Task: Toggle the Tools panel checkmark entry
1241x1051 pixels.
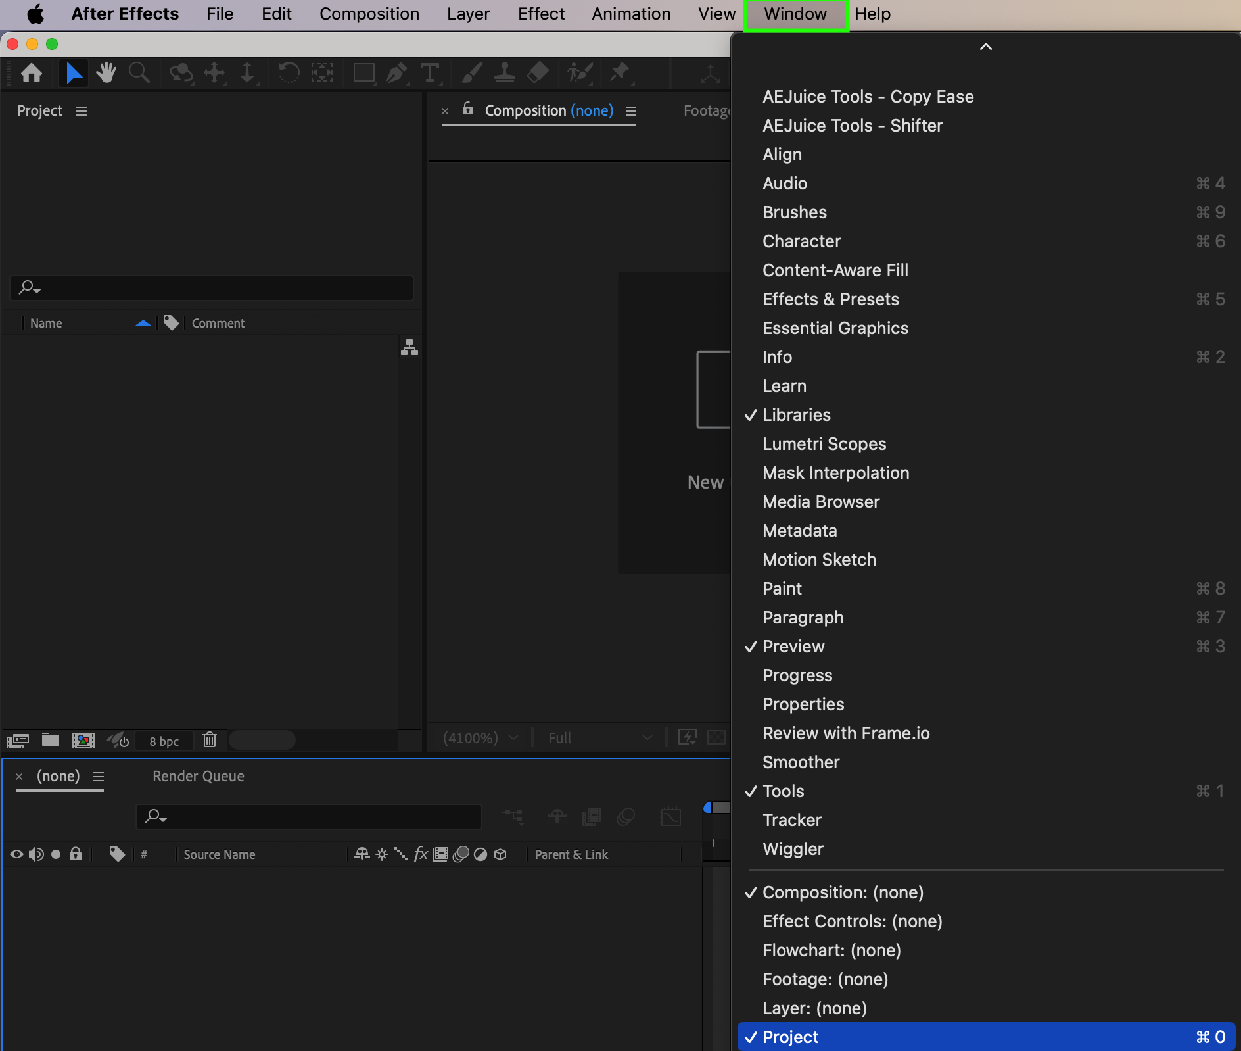Action: click(783, 791)
